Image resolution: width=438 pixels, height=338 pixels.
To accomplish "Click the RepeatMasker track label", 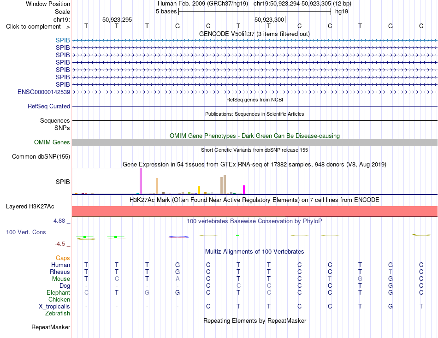I will pos(51,327).
